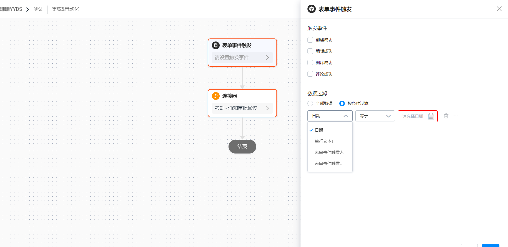Screen dimensions: 508x247
Task: Open the 集成&自动化 breadcrumb item
Action: (x=65, y=9)
